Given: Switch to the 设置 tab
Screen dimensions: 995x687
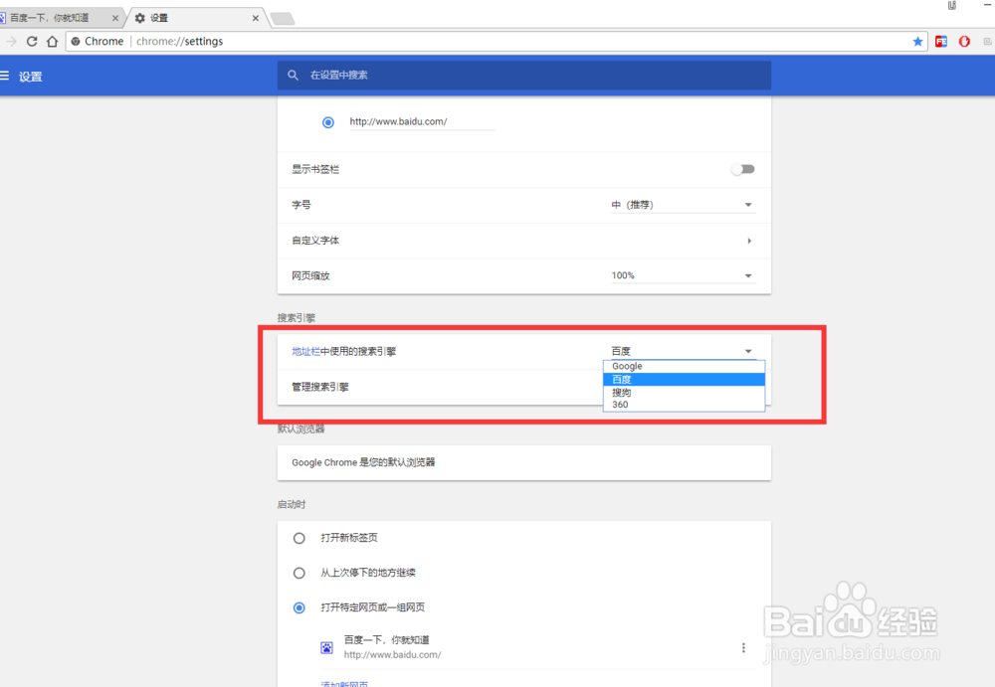Looking at the screenshot, I should point(197,18).
